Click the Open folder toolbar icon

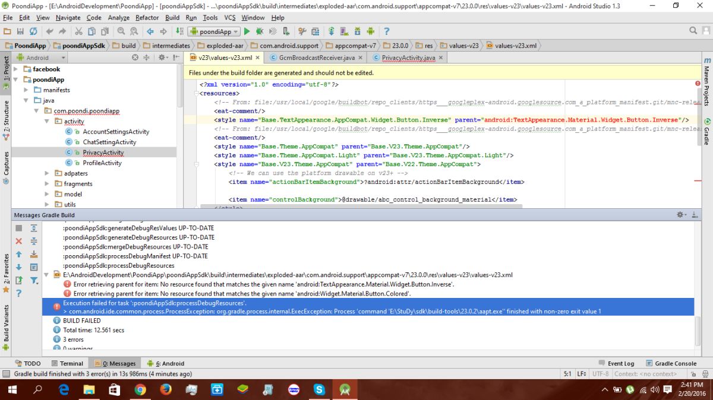pyautogui.click(x=7, y=31)
